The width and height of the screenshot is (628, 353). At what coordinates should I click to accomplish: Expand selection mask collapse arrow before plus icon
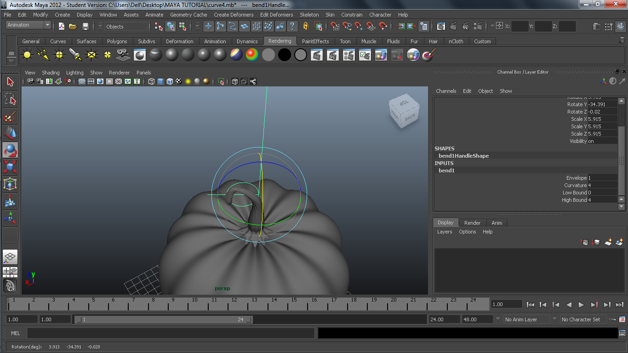197,26
